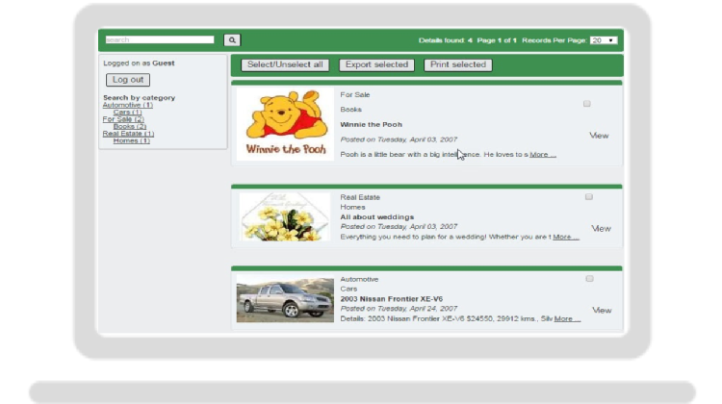Click 'Logged on as Guest' text
The height and width of the screenshot is (404, 722).
click(x=139, y=63)
